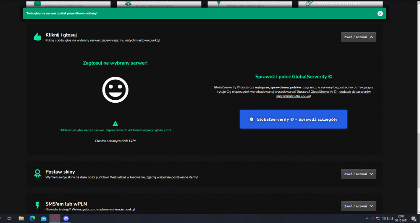Click 'Twój głos na serwer został prawidłowo oddany!' message

62,13
